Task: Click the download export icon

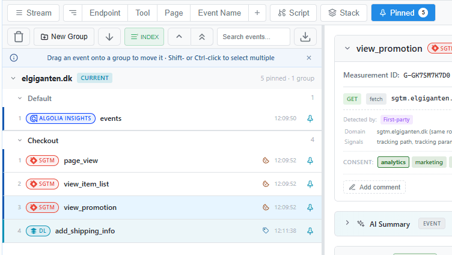Action: [x=305, y=37]
